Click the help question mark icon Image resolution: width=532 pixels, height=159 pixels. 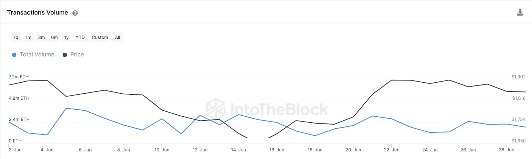(x=75, y=13)
